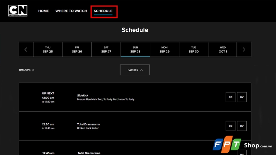Viewport: 276px width, 155px height.
Task: Select the MON SEP 29 date tab
Action: tap(165, 50)
